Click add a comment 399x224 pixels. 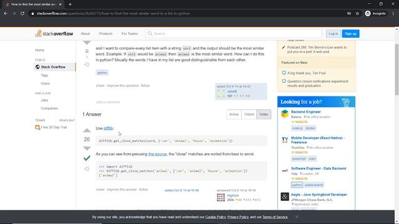point(108,102)
